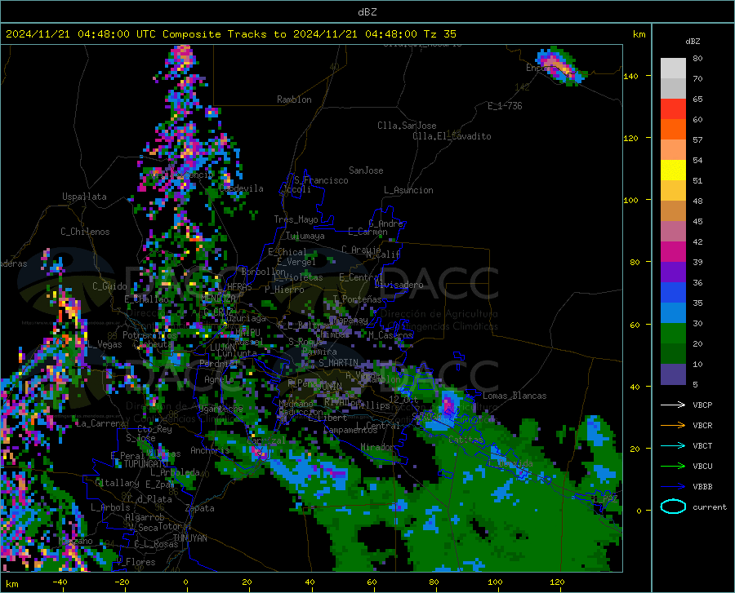Image resolution: width=735 pixels, height=593 pixels.
Task: Click the dark orange 60 dBZ swatch
Action: [673, 129]
